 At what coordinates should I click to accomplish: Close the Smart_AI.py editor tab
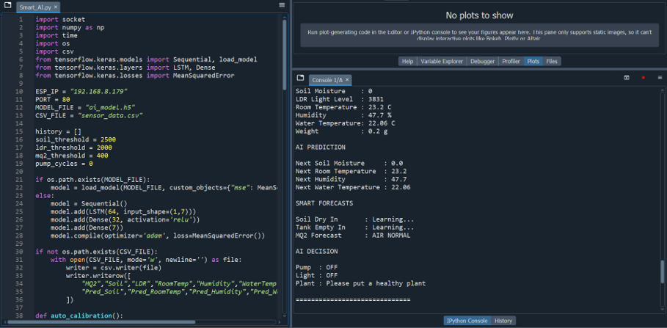click(x=56, y=7)
